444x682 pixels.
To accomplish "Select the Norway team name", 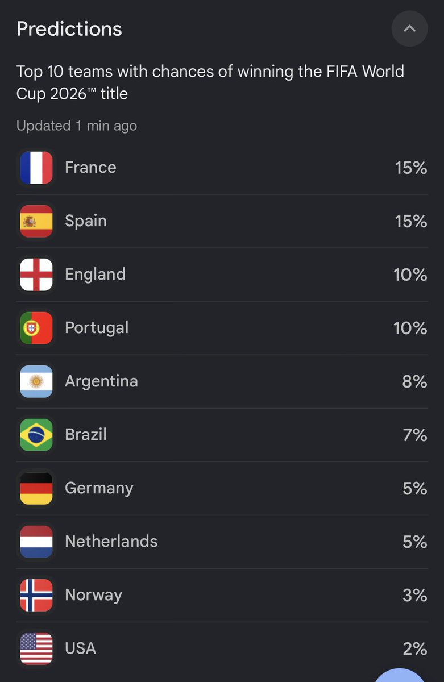I will tap(94, 595).
